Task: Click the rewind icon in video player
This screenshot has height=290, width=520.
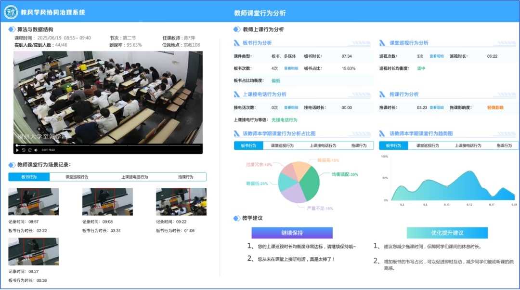Action: point(24,150)
